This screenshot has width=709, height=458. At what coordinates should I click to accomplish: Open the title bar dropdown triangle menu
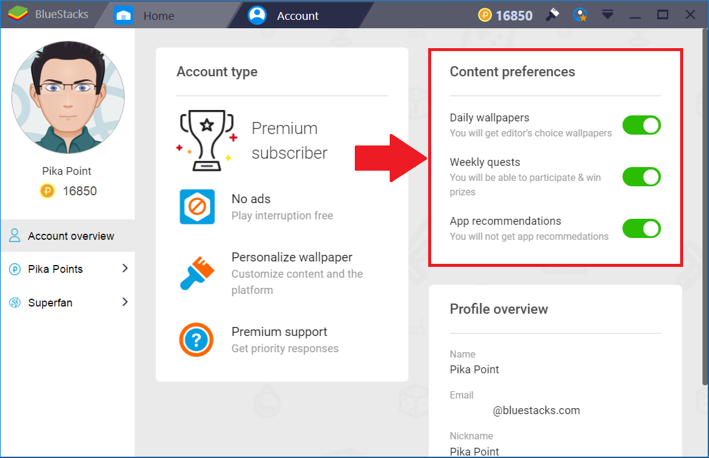[608, 15]
